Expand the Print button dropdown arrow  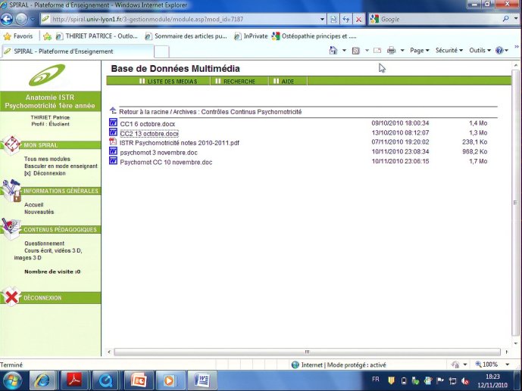402,51
